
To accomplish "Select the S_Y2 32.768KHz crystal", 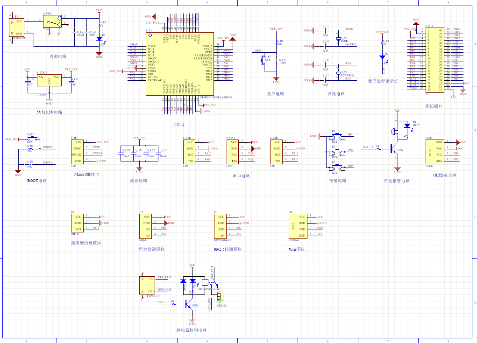I will coord(338,73).
